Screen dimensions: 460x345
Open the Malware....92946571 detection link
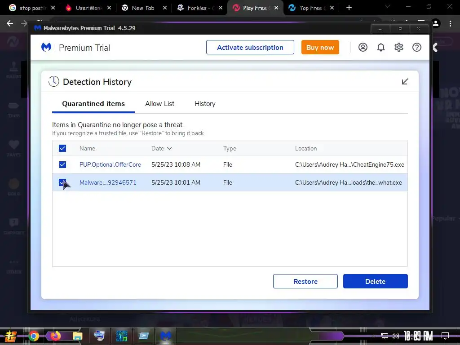108,182
